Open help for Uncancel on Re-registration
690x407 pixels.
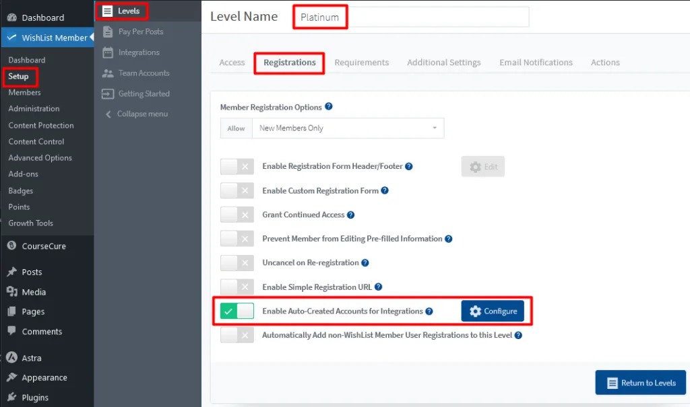click(365, 263)
